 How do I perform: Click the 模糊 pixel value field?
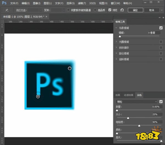coord(153,33)
